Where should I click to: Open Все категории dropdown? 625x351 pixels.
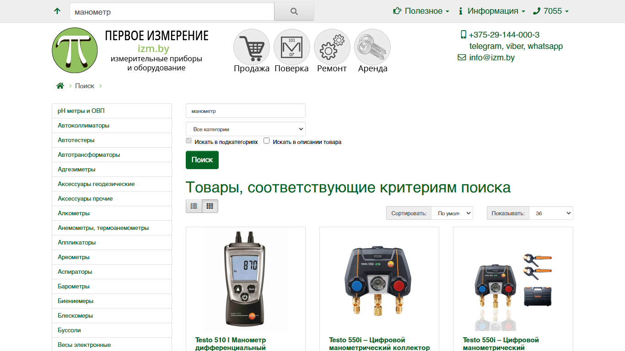coord(246,129)
